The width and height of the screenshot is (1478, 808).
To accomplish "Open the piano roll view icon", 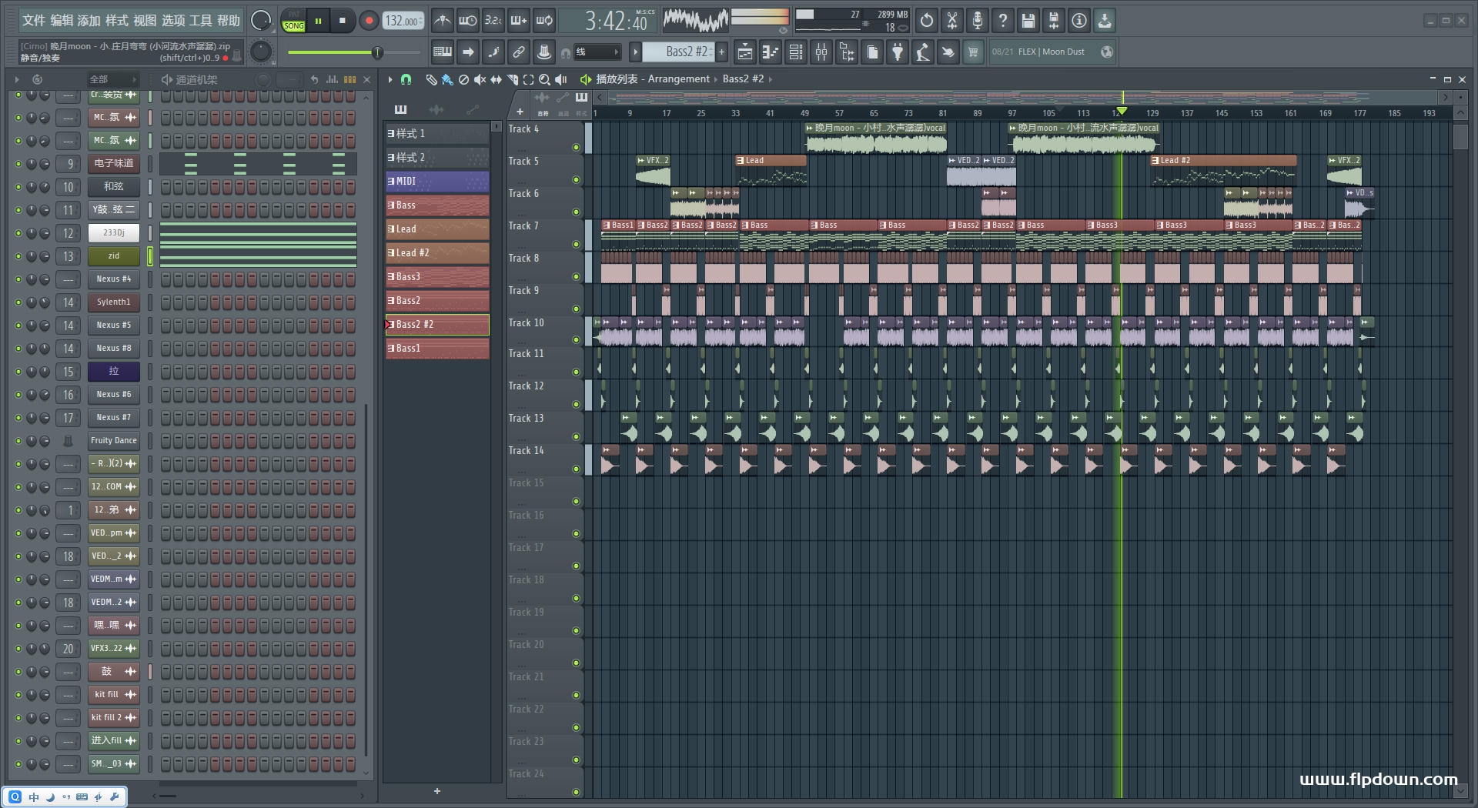I will [x=770, y=52].
